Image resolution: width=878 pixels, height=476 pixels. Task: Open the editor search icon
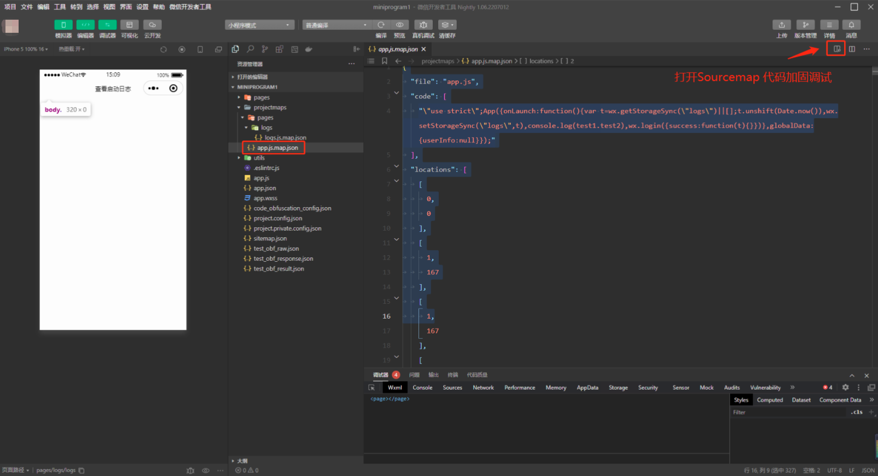tap(250, 49)
